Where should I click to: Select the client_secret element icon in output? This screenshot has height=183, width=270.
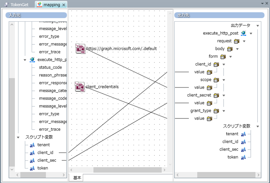(x=216, y=95)
